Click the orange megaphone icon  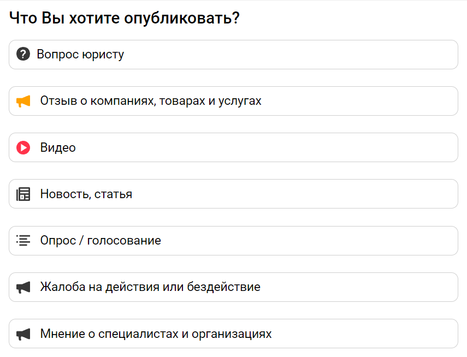(23, 101)
